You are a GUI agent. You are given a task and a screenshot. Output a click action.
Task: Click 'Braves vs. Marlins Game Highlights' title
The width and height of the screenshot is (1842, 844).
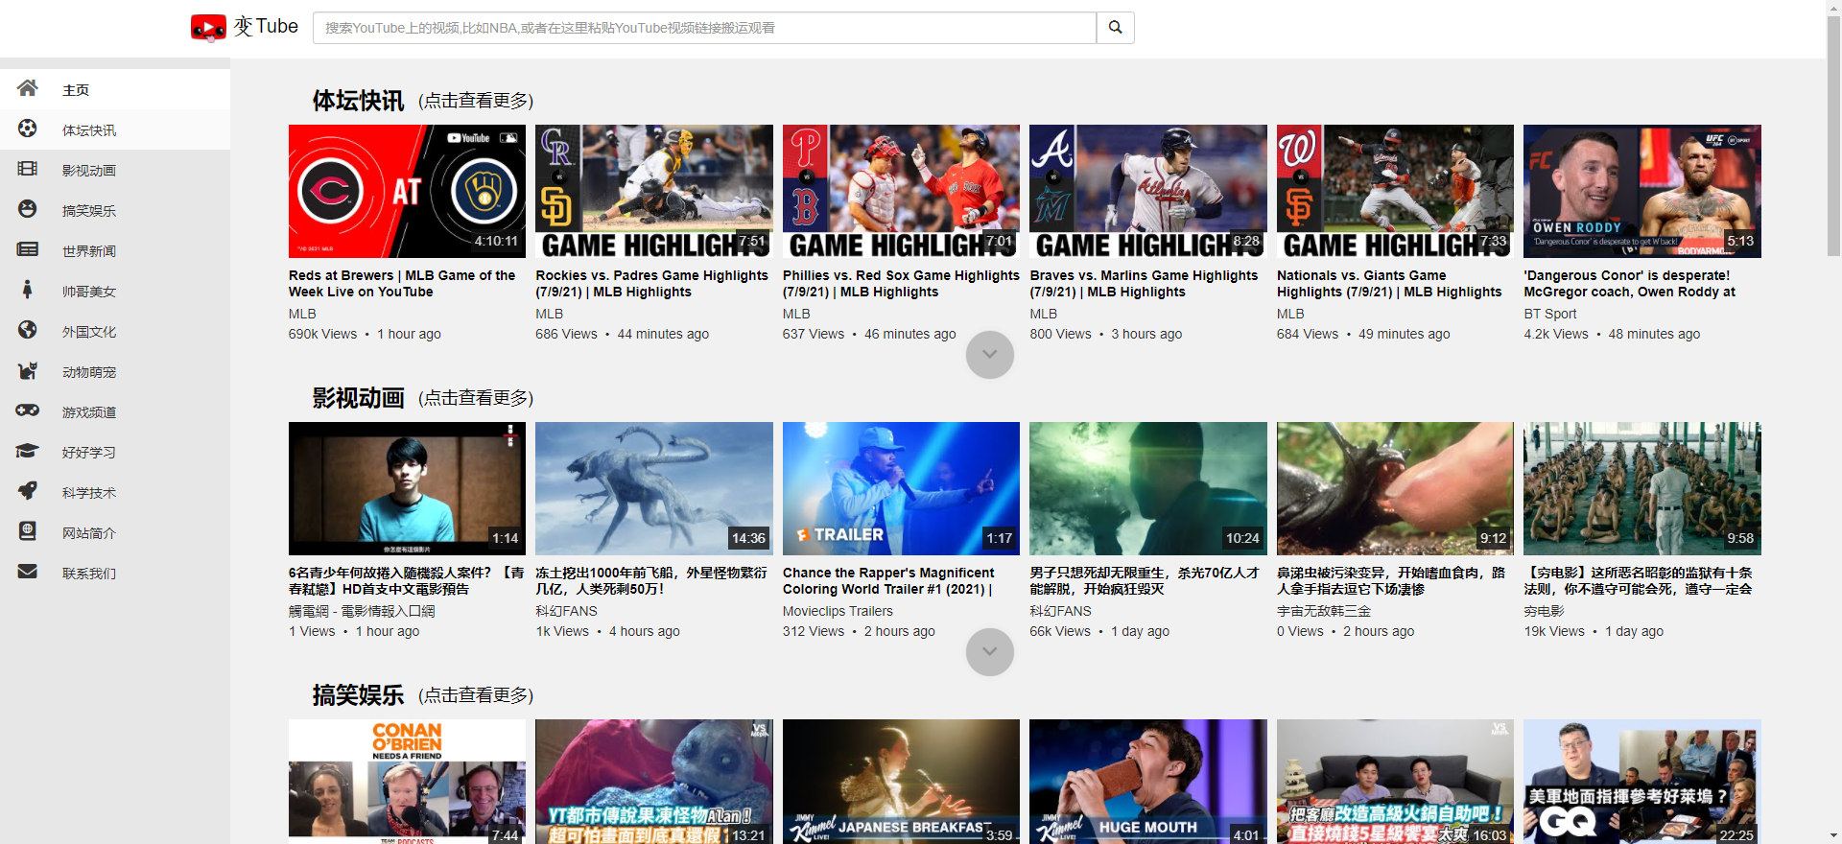(x=1144, y=284)
